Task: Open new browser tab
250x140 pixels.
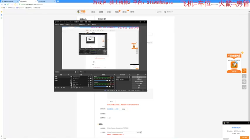Action: point(58,1)
